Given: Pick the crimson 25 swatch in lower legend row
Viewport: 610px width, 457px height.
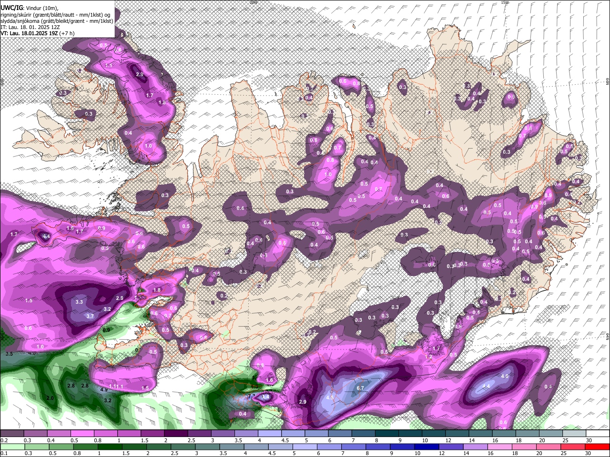Looking at the screenshot, I should pos(573,447).
